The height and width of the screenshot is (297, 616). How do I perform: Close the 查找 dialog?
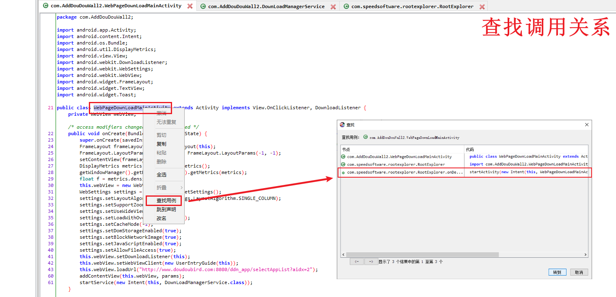[587, 125]
